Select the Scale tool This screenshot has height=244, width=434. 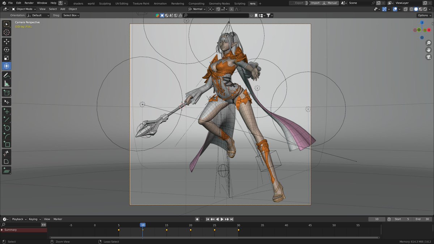coord(7,58)
